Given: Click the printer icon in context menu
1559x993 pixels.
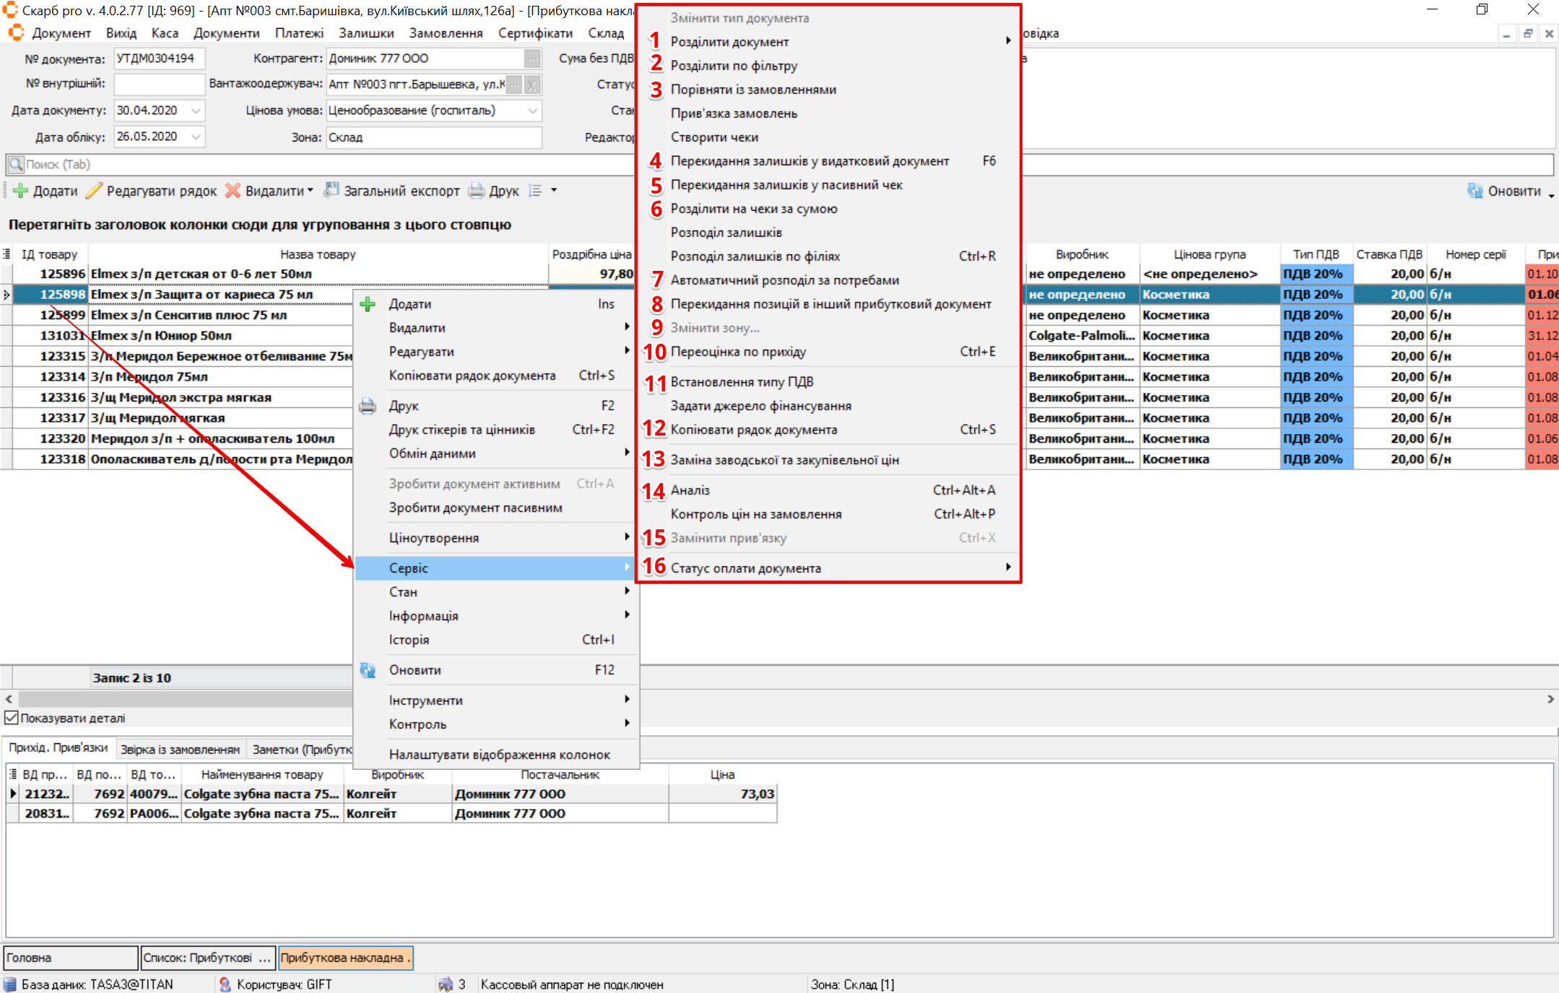Looking at the screenshot, I should click(368, 406).
